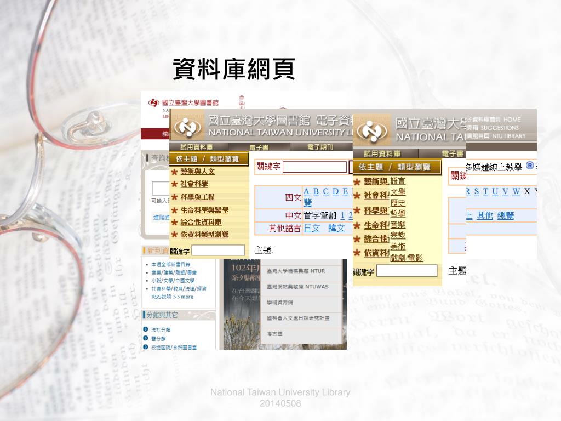Viewport: 561px width, 421px height.
Task: Open the 小說/文學/中國文學 link
Action: [x=173, y=281]
